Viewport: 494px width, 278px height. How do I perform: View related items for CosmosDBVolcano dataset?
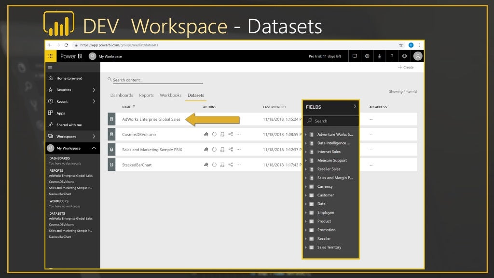[x=231, y=134]
